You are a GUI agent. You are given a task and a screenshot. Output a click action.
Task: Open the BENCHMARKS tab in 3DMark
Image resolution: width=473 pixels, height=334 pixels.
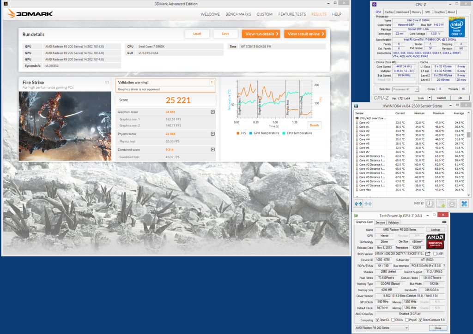(x=238, y=14)
